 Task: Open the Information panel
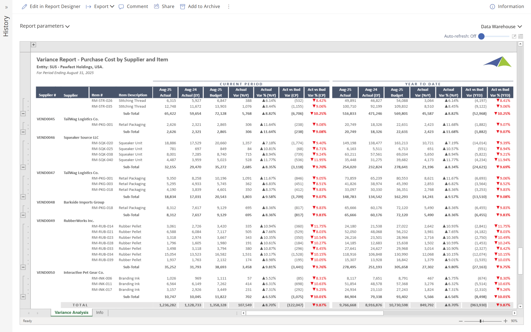click(492, 6)
